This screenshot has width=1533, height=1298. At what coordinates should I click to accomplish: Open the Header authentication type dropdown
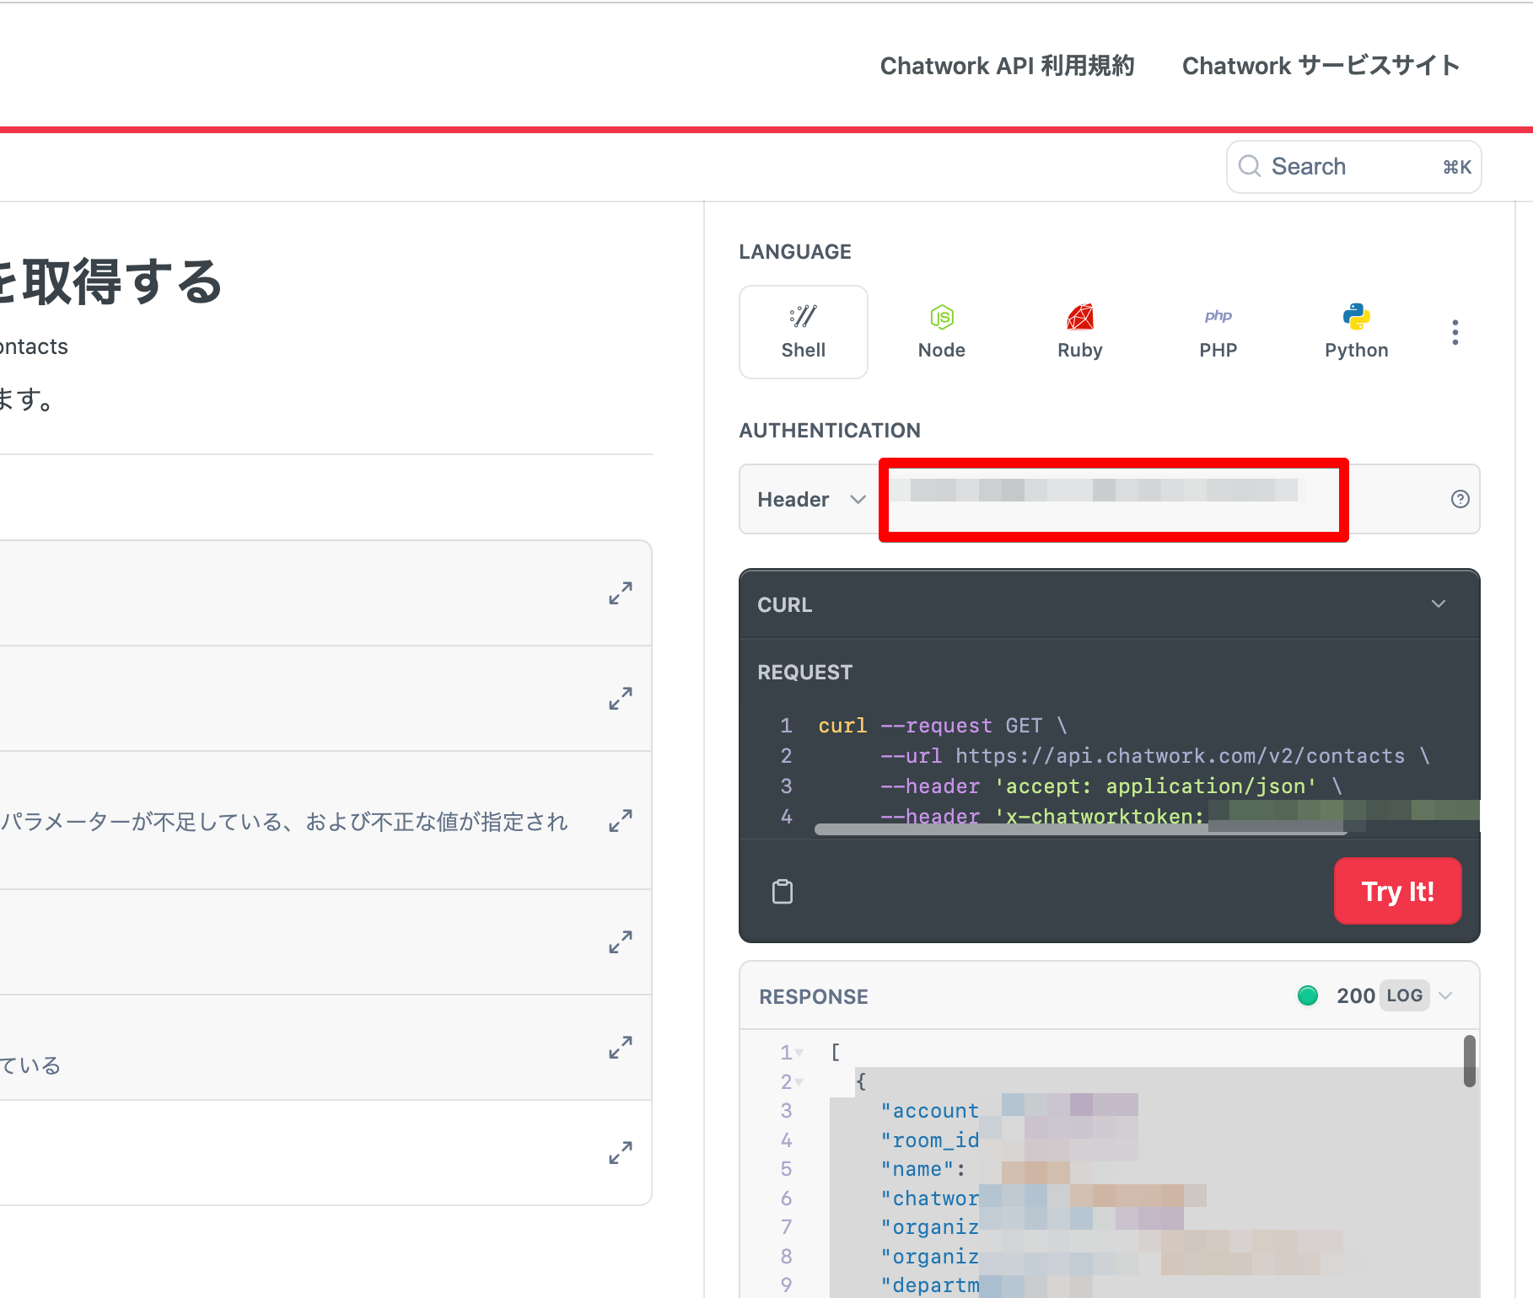click(810, 499)
